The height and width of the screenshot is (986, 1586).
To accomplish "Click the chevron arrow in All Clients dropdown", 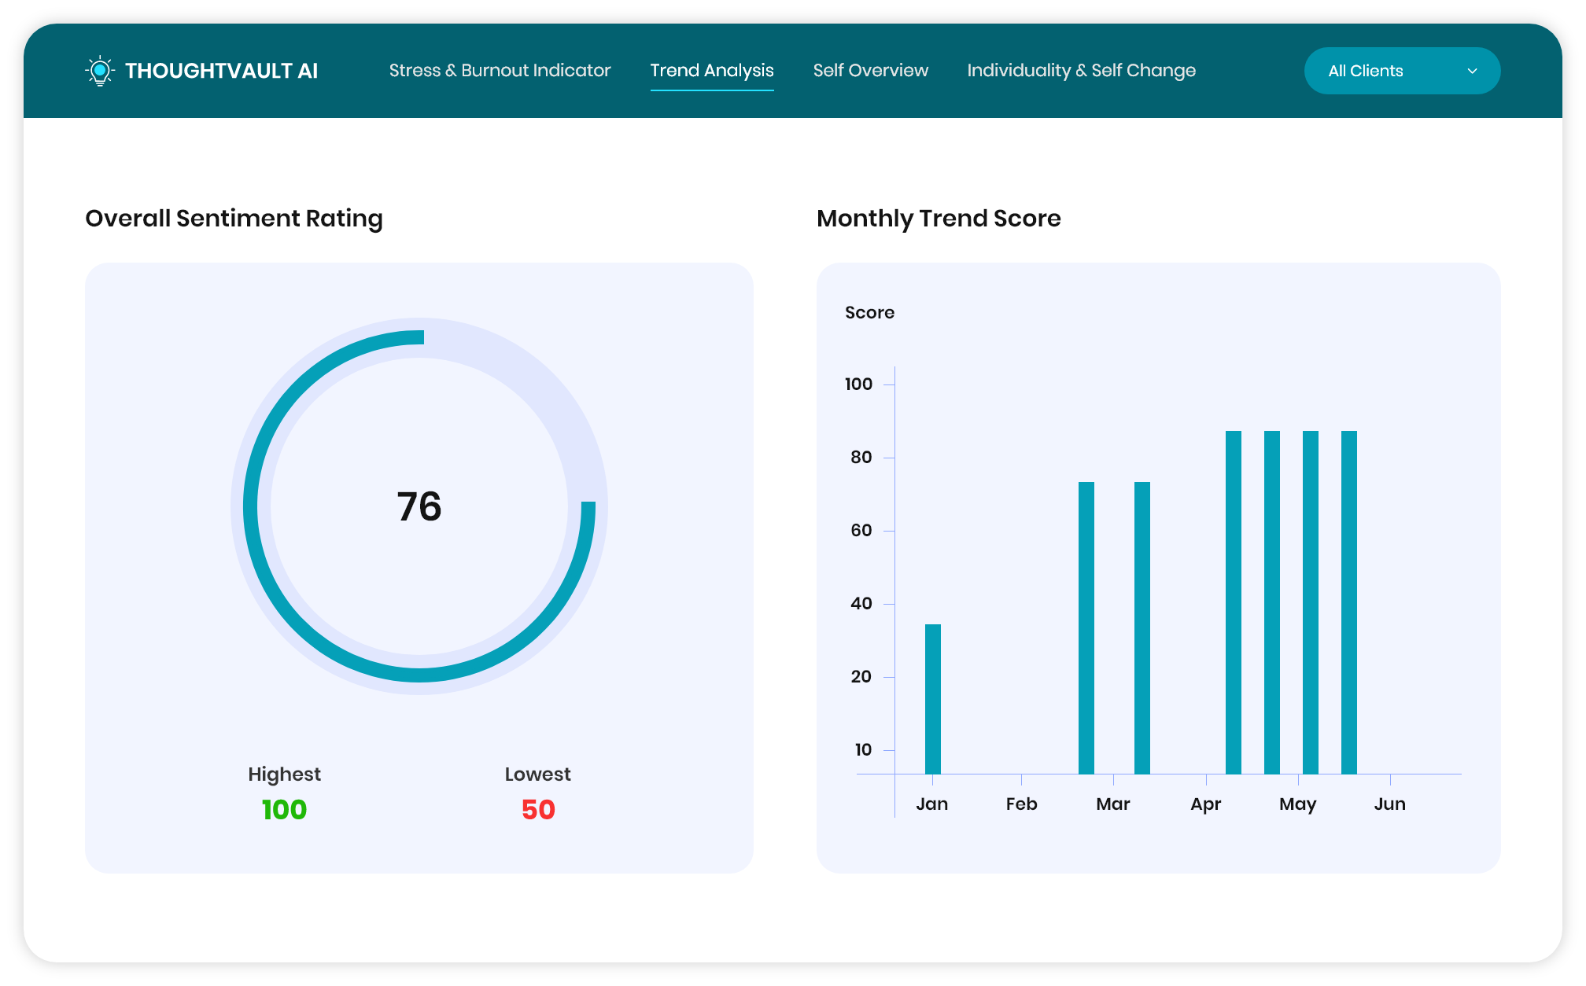I will [1472, 71].
